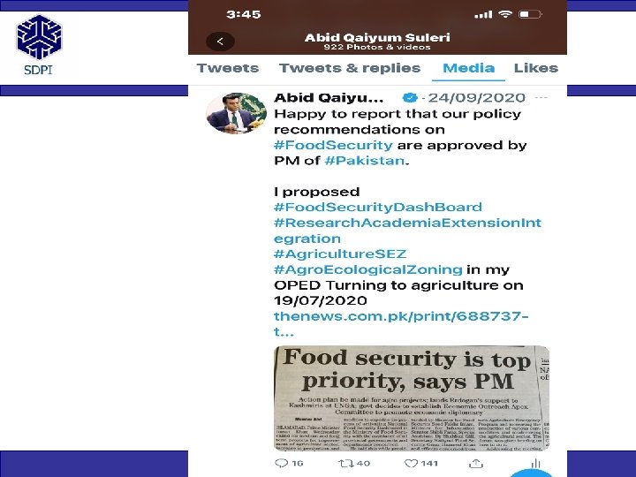Tap the back arrow button
The width and height of the screenshot is (636, 477).
tap(220, 42)
